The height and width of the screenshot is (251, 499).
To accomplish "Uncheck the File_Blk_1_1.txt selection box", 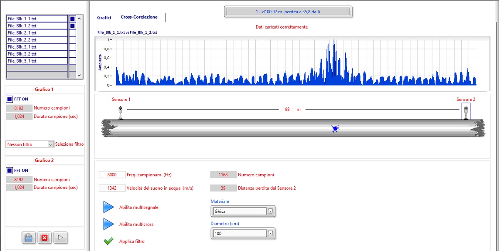I will pos(72,19).
